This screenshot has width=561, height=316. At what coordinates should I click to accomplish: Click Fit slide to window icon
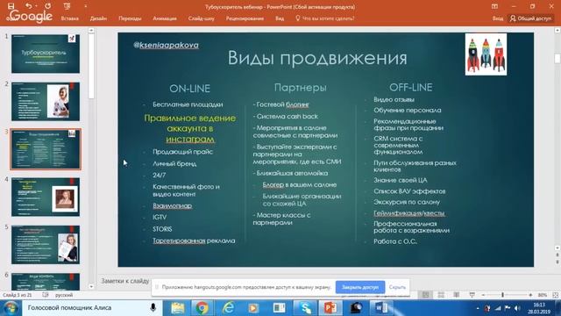555,295
